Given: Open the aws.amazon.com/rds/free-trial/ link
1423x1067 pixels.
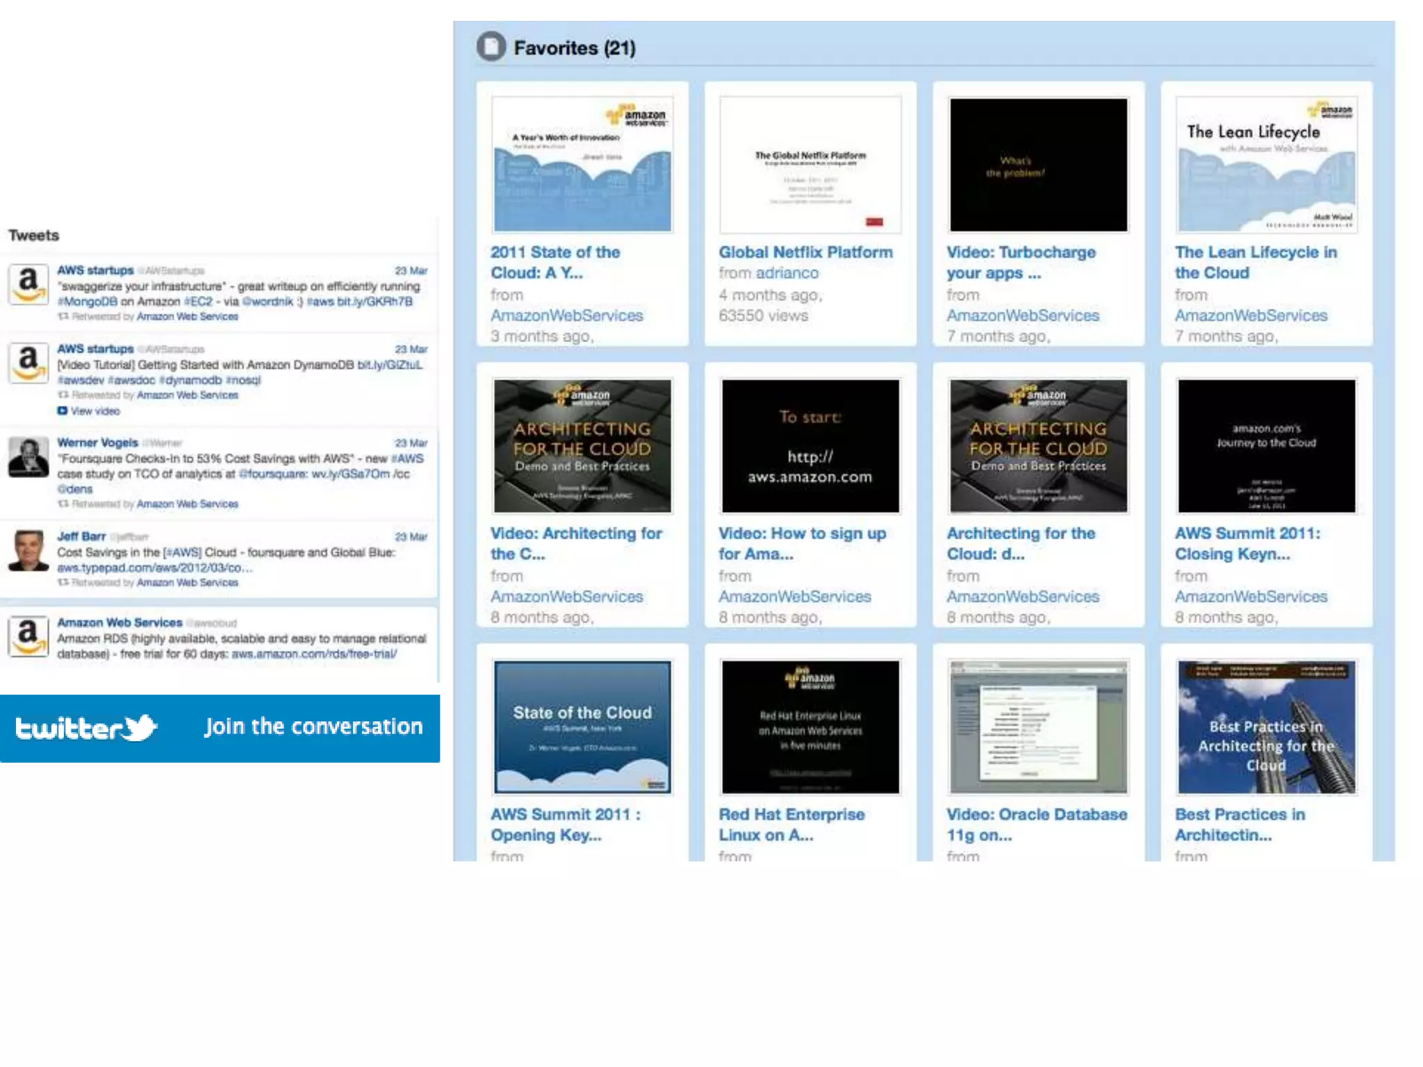Looking at the screenshot, I should point(314,654).
